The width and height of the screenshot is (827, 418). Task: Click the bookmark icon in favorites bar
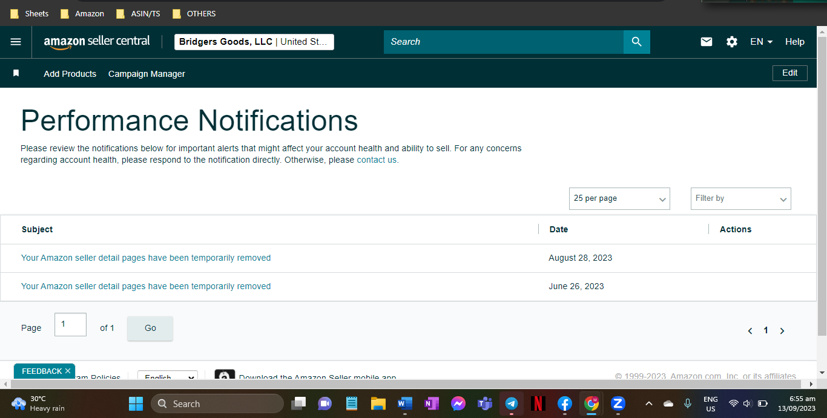tap(16, 73)
